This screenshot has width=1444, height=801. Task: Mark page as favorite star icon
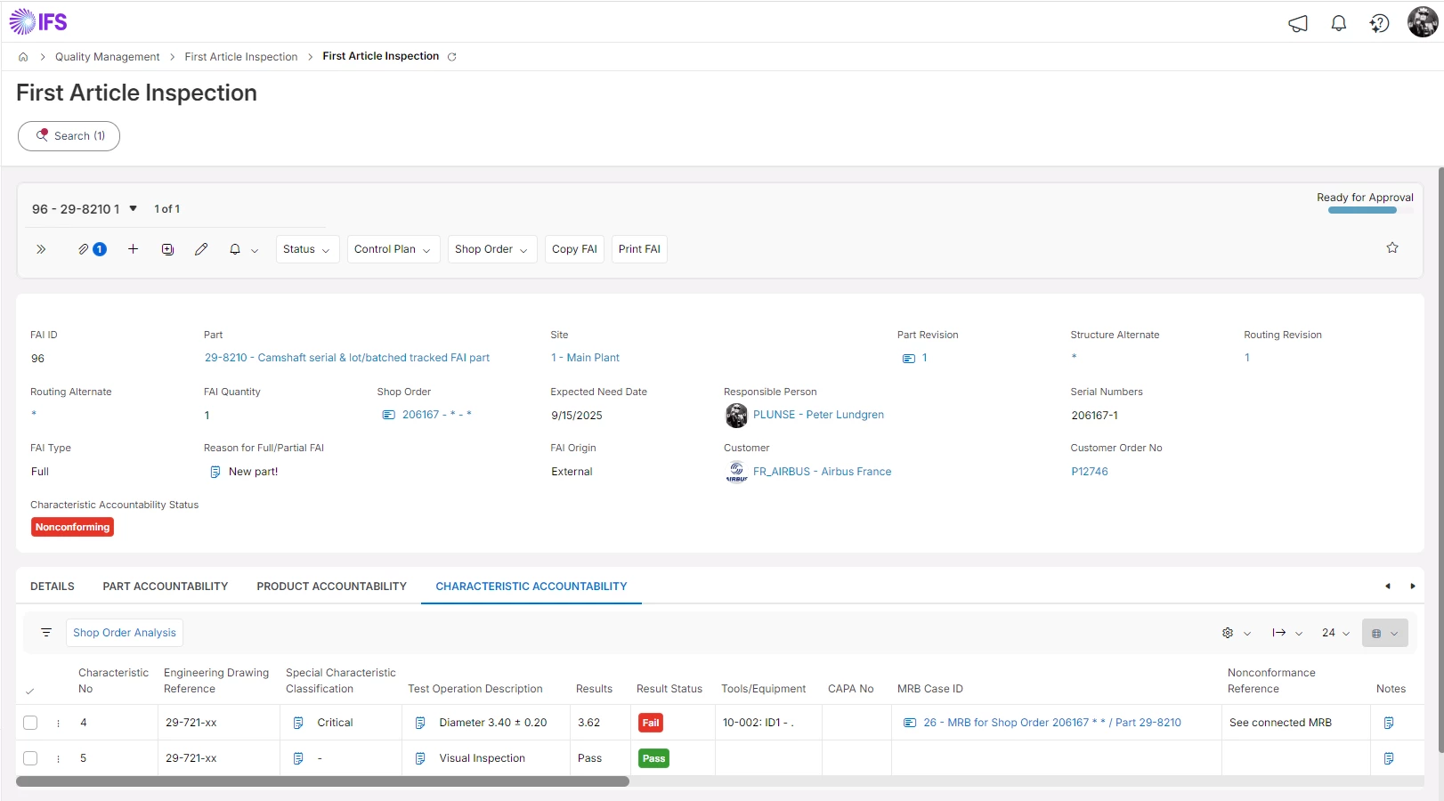click(1392, 248)
